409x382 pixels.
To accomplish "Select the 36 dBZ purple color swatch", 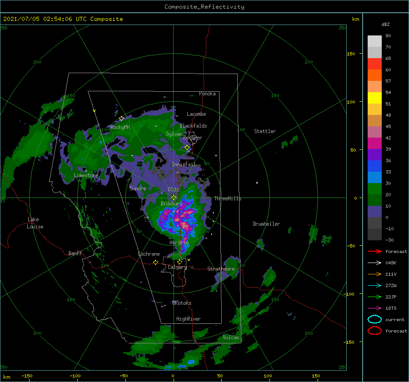I will 374,154.
